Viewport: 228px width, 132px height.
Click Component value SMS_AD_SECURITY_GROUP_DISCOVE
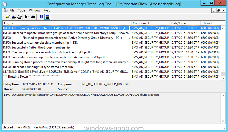[x=105, y=84]
